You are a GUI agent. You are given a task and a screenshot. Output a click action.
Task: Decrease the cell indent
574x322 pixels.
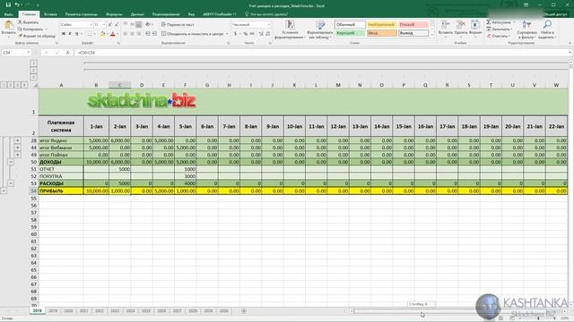click(148, 34)
